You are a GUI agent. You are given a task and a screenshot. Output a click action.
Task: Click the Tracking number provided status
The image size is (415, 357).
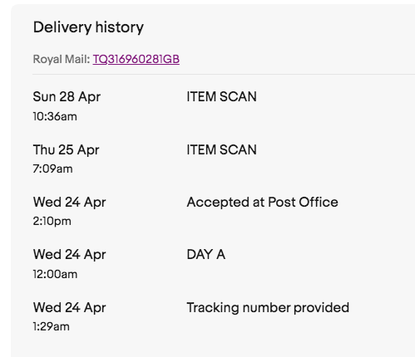(268, 308)
